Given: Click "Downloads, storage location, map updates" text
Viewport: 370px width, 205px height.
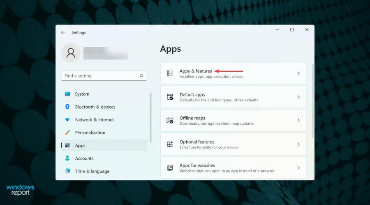Looking at the screenshot, I should pos(217,123).
